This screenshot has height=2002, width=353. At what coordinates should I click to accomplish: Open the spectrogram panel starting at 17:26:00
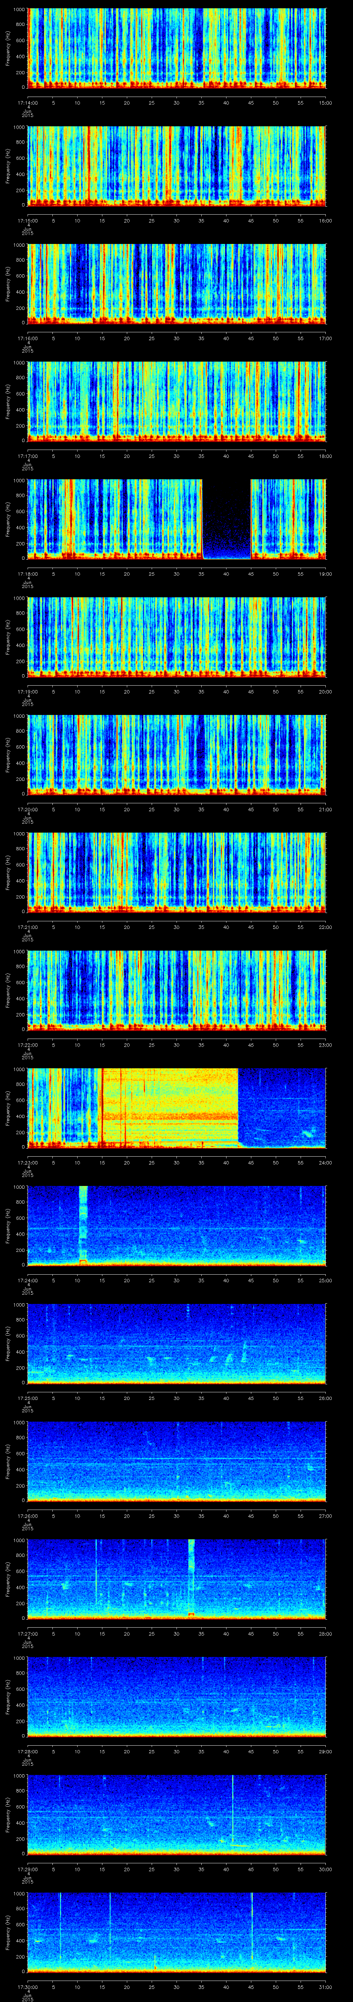(177, 1461)
